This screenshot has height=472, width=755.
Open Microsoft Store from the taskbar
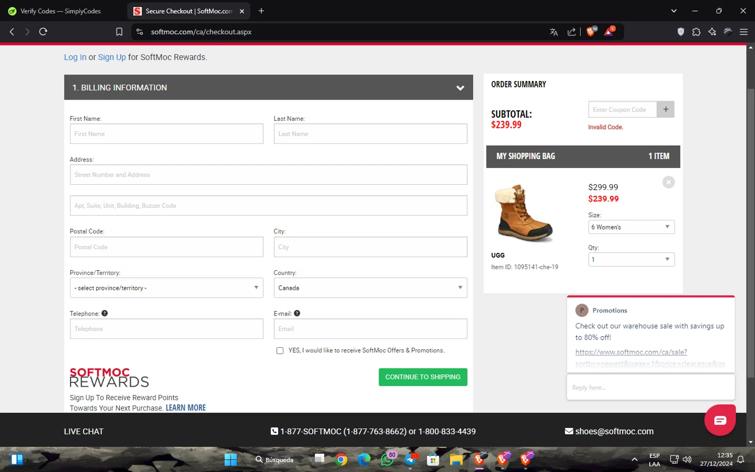click(433, 459)
